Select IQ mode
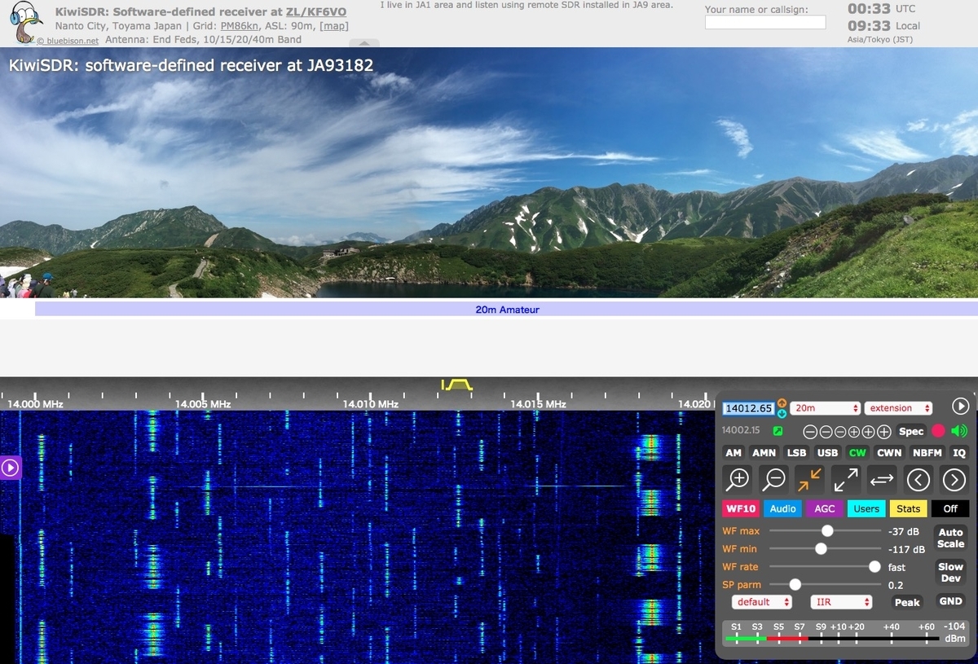 click(959, 453)
